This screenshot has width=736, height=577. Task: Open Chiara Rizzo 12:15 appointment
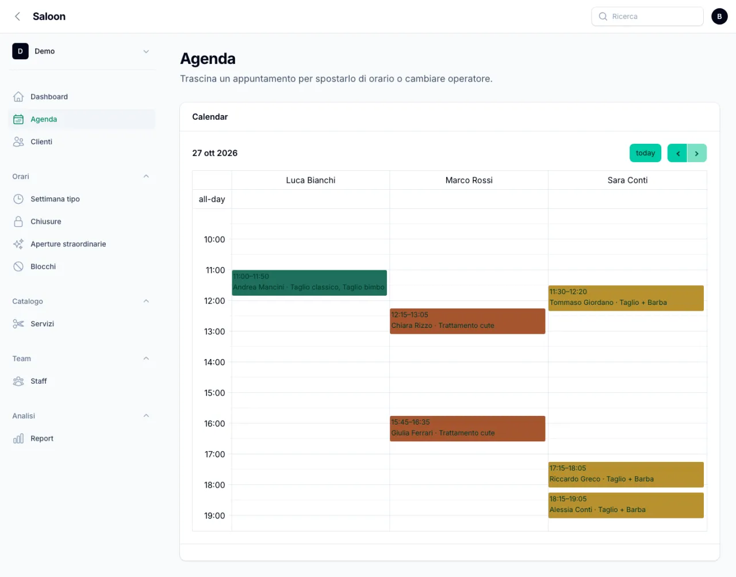pos(467,321)
